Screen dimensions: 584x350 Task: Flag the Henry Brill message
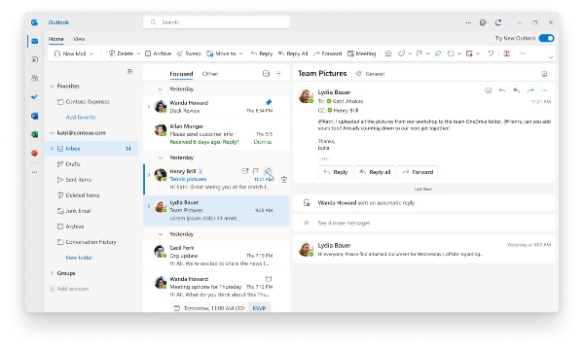256,171
